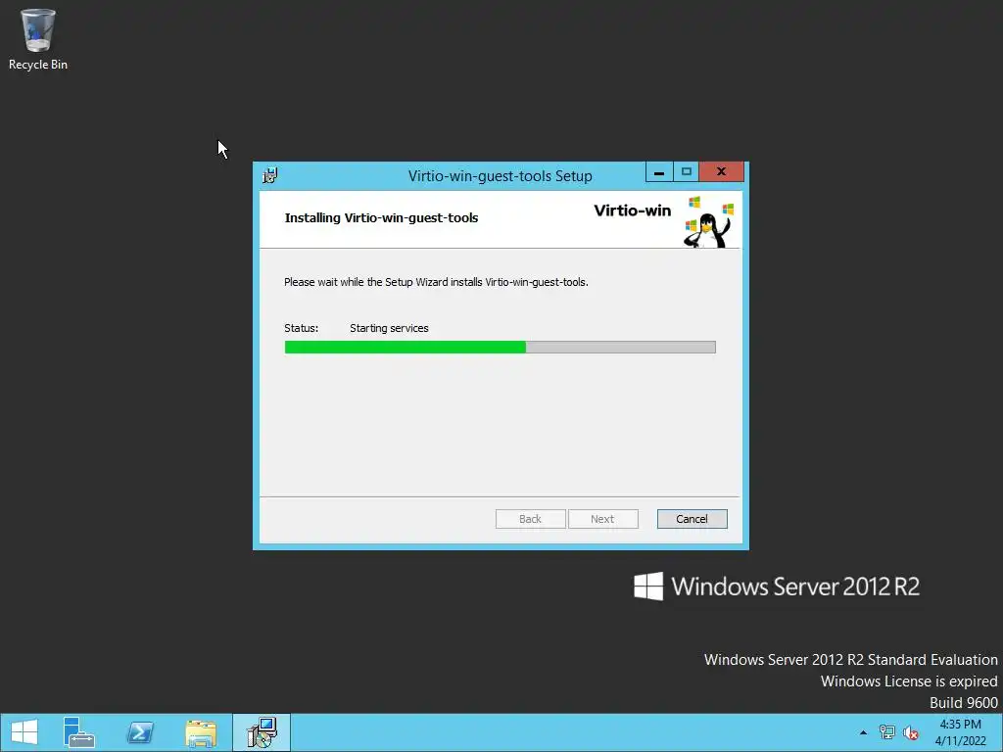Click the disabled Back button
The image size is (1003, 752).
tap(530, 519)
